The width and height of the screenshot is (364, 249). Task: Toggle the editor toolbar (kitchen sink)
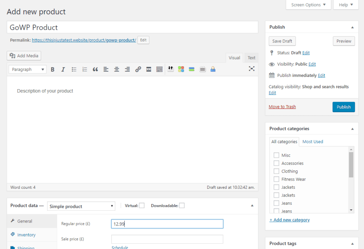click(159, 69)
